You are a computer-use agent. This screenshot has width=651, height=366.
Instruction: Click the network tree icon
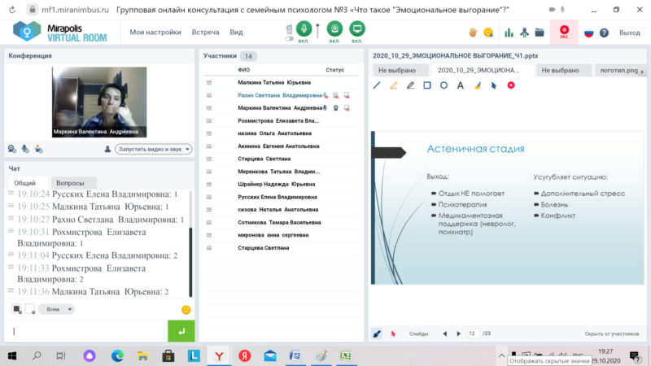point(524,33)
